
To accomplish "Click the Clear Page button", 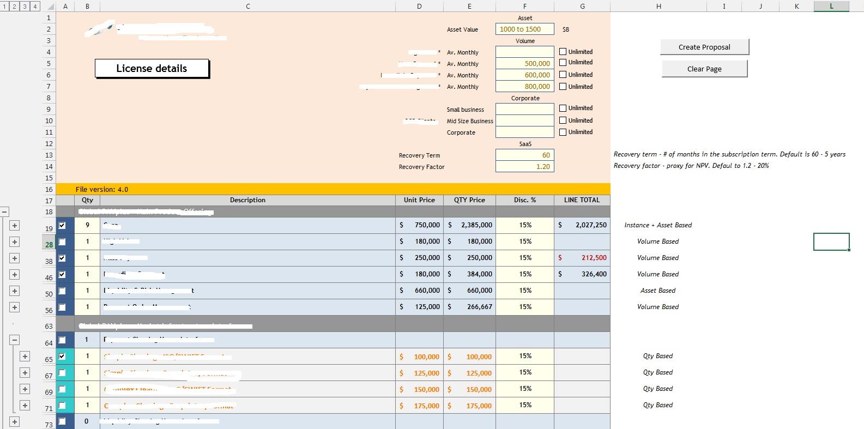I will [x=704, y=69].
